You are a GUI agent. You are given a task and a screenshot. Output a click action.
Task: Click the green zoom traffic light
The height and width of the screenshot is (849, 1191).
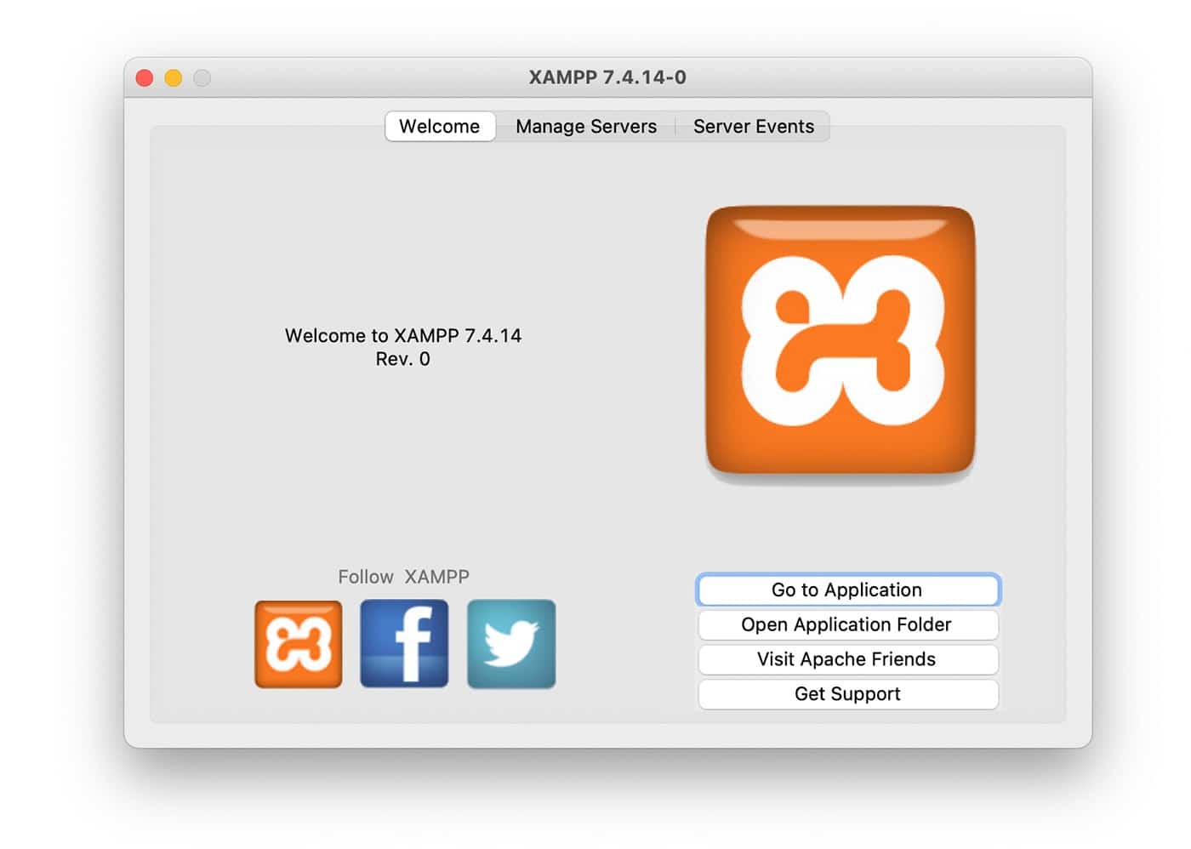202,77
